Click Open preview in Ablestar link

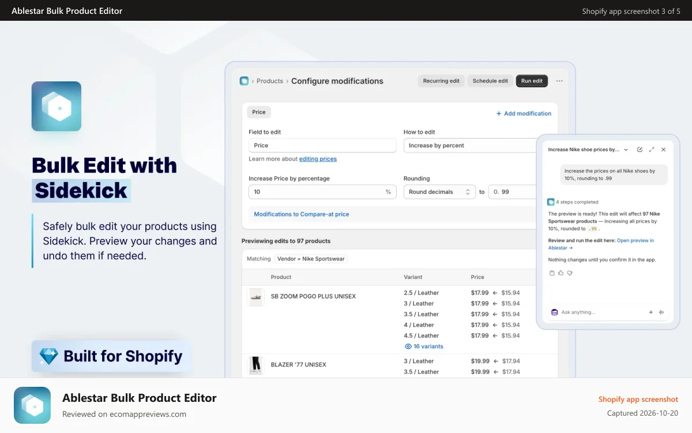pyautogui.click(x=601, y=244)
